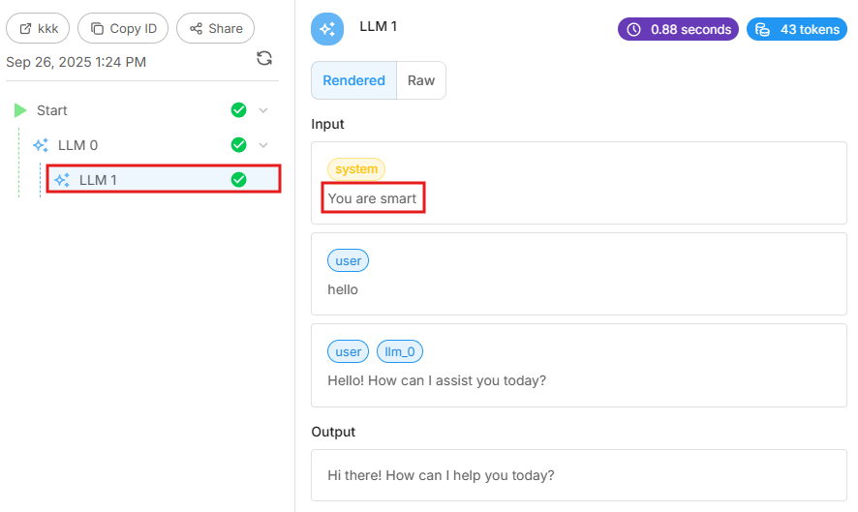Open the kkk external link button

tap(38, 28)
